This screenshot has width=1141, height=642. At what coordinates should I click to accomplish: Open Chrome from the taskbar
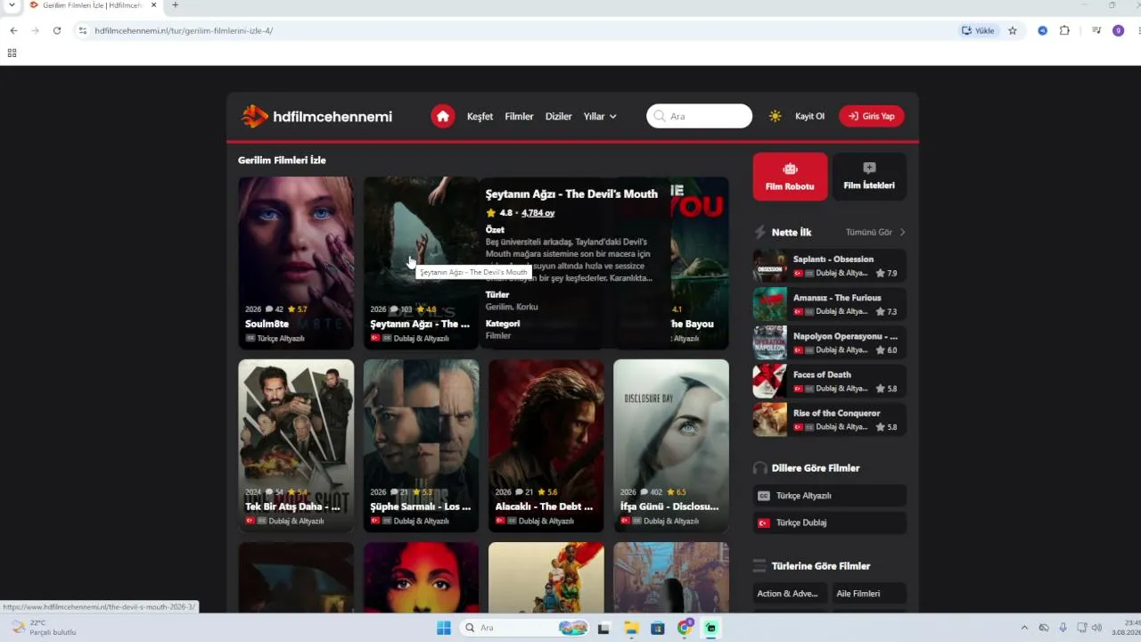685,628
